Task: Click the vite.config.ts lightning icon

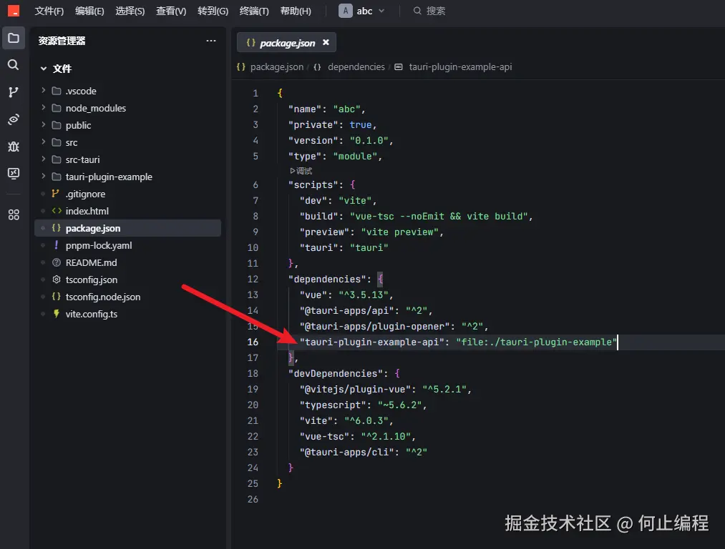Action: tap(57, 314)
